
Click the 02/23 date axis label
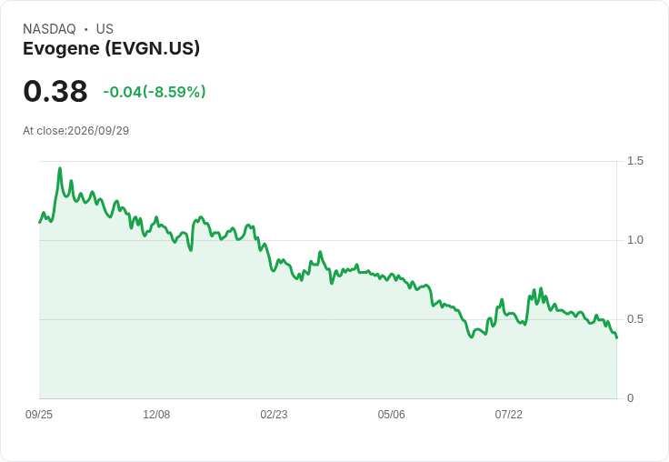point(274,415)
